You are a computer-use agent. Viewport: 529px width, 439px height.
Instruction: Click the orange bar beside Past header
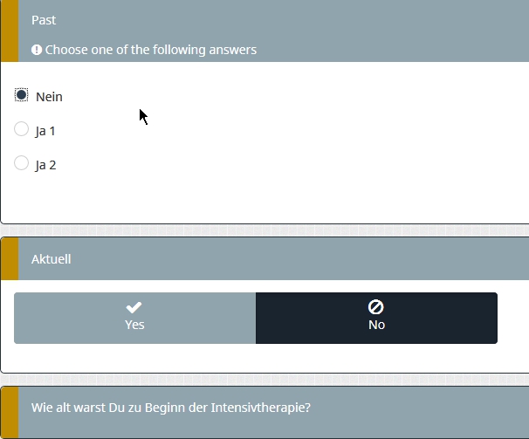pyautogui.click(x=9, y=31)
